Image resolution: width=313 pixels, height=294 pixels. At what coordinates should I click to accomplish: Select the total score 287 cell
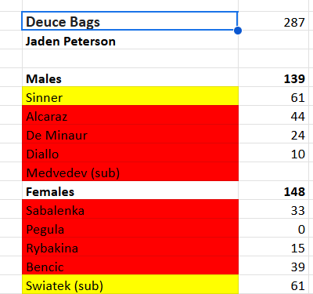coord(274,21)
